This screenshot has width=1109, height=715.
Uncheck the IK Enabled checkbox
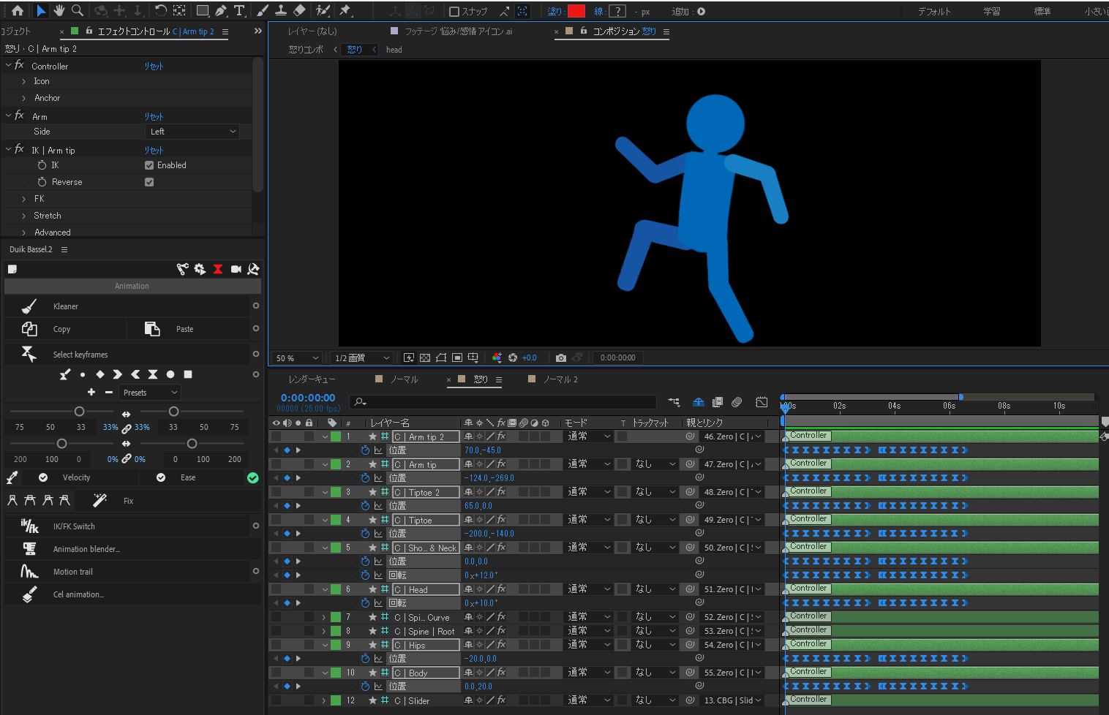tap(149, 165)
